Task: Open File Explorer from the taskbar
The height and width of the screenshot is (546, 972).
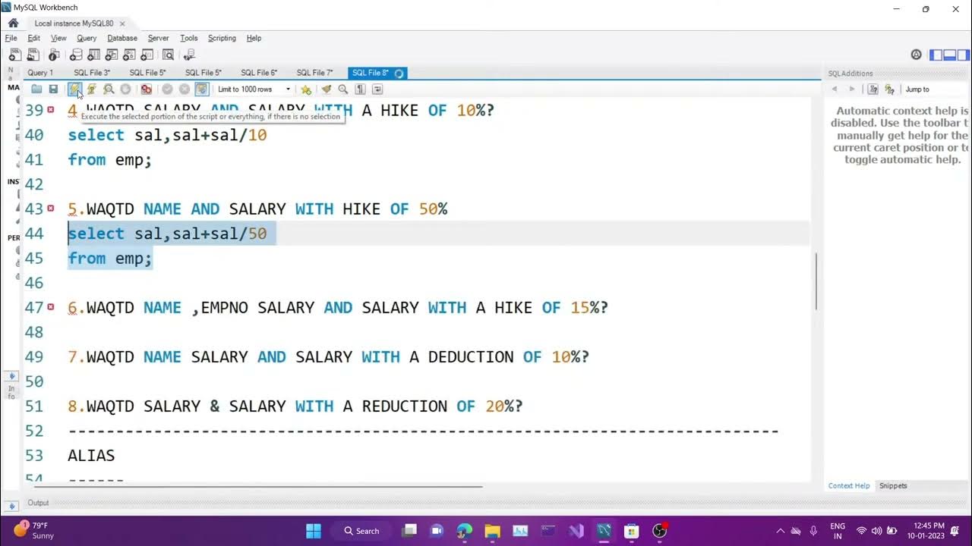Action: (493, 531)
